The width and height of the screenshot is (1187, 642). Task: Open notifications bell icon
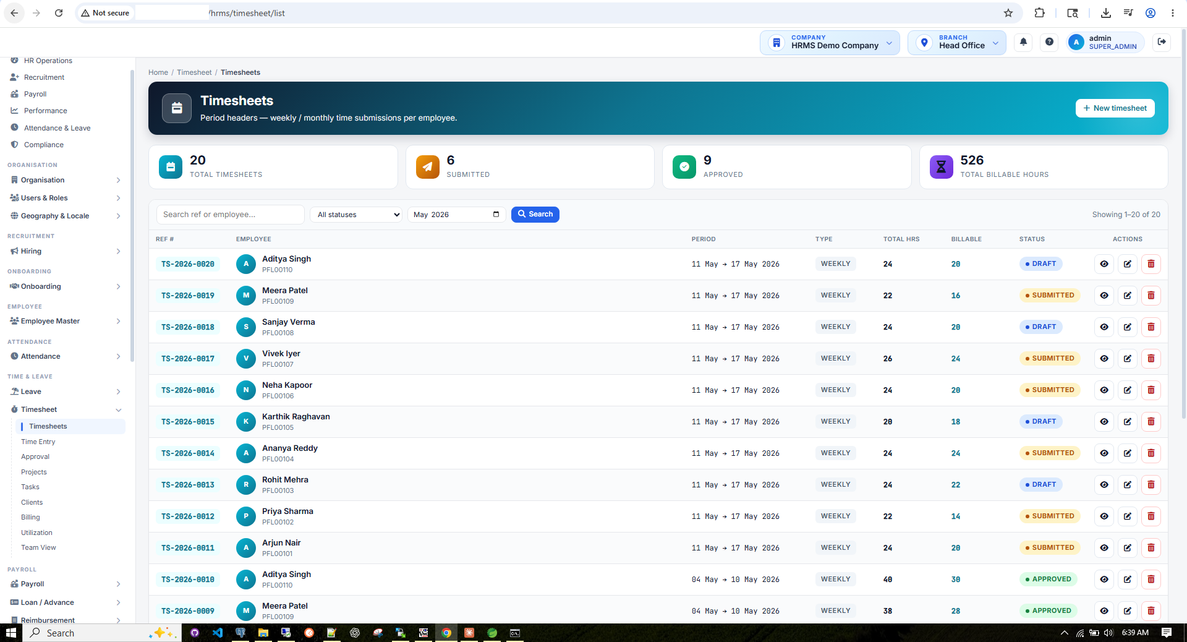pyautogui.click(x=1023, y=42)
